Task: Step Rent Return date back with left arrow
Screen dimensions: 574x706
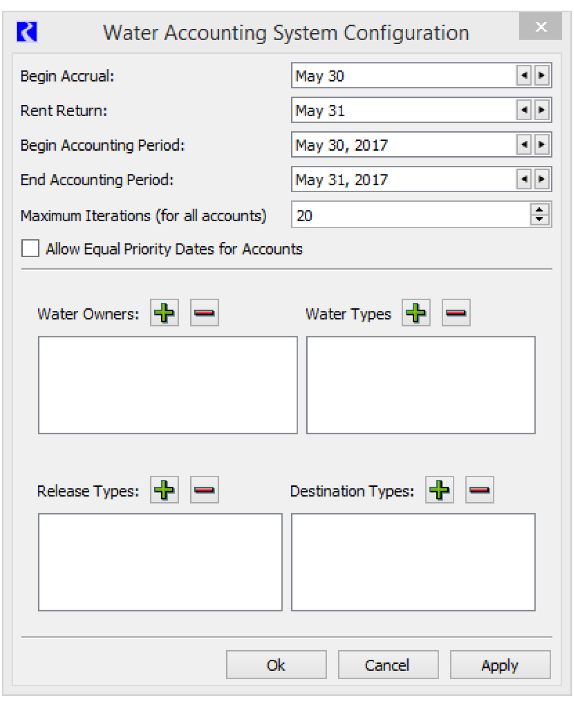Action: pos(524,110)
